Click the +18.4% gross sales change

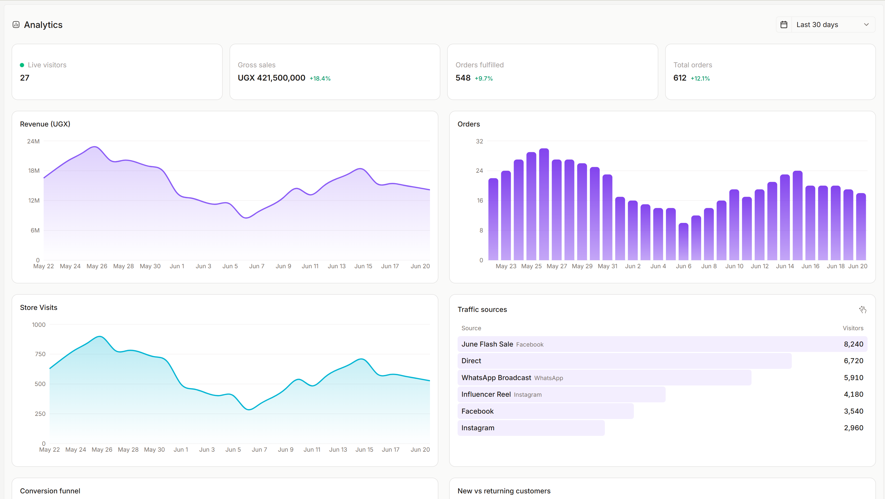320,78
